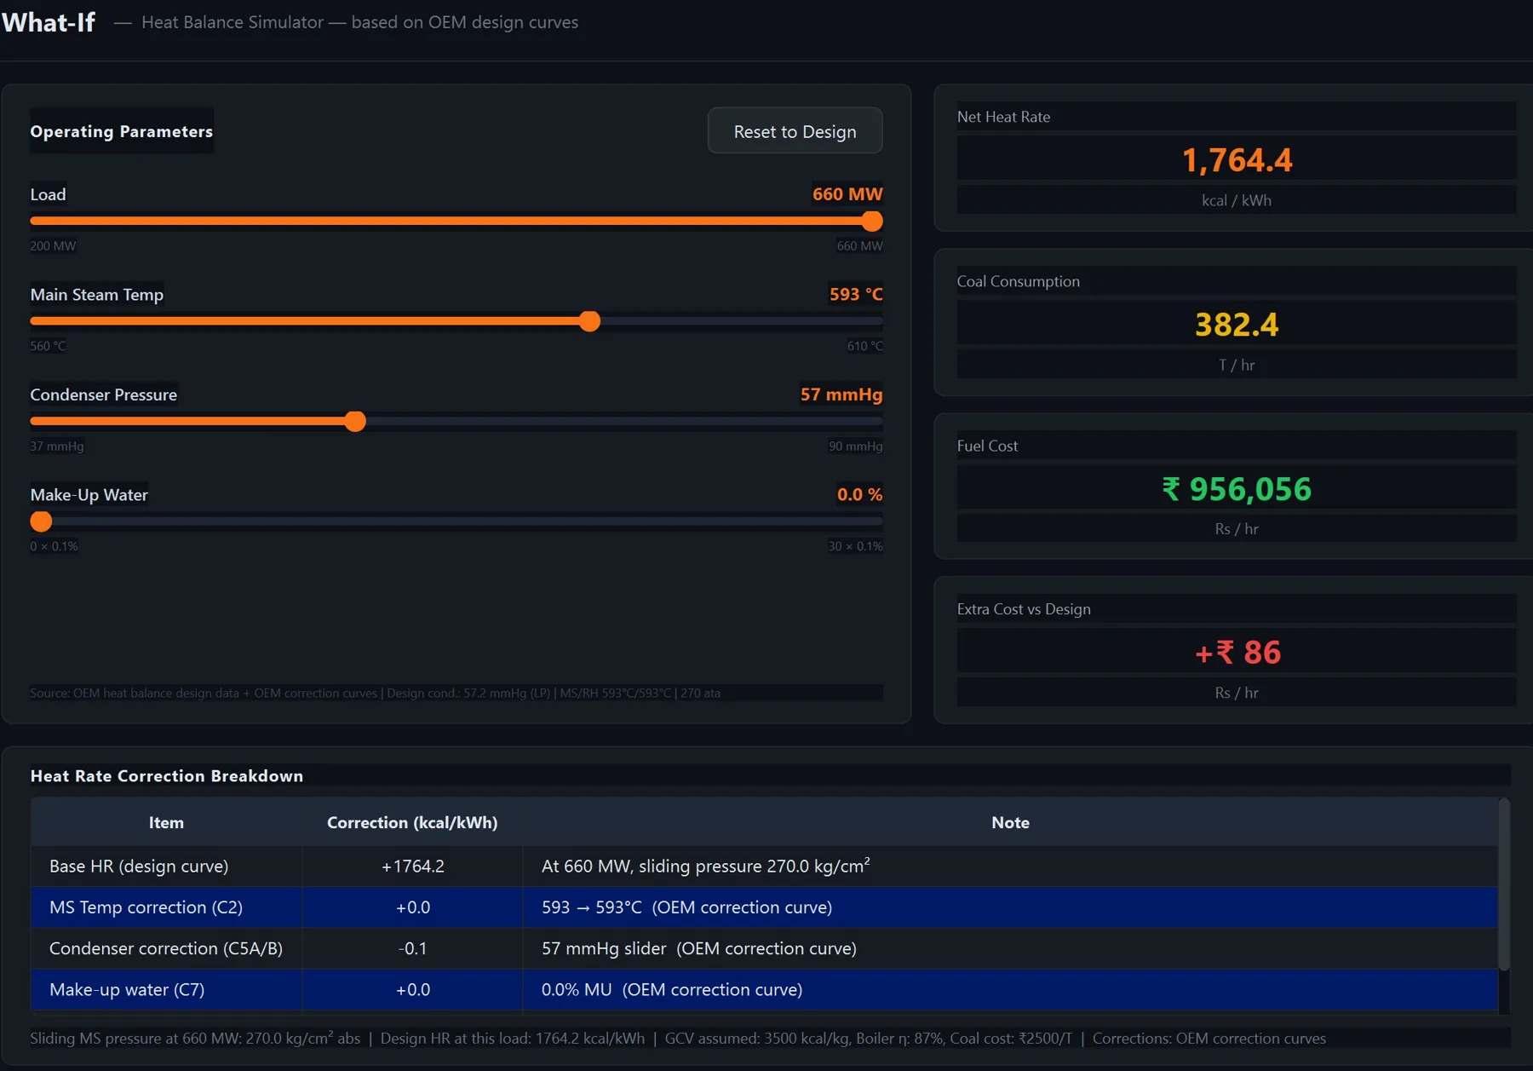Select the Net Heat Rate value 1,764.4
This screenshot has width=1533, height=1071.
point(1237,159)
